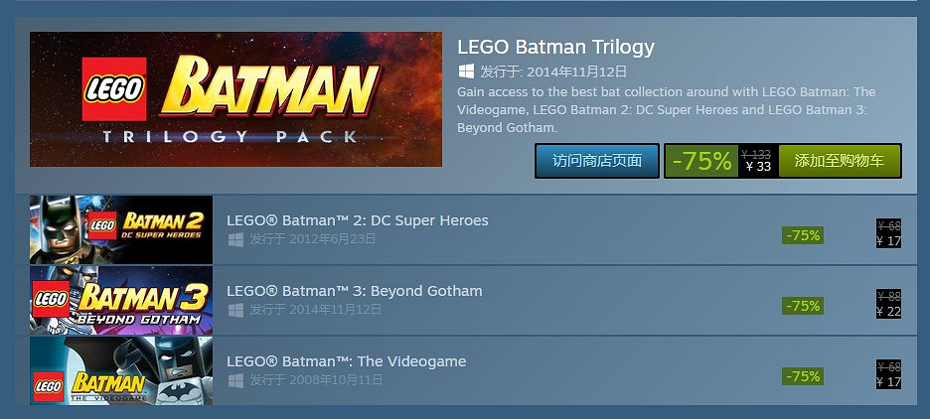Open LEGO Batman The Videogame thumbnail
The height and width of the screenshot is (419, 930).
121,370
